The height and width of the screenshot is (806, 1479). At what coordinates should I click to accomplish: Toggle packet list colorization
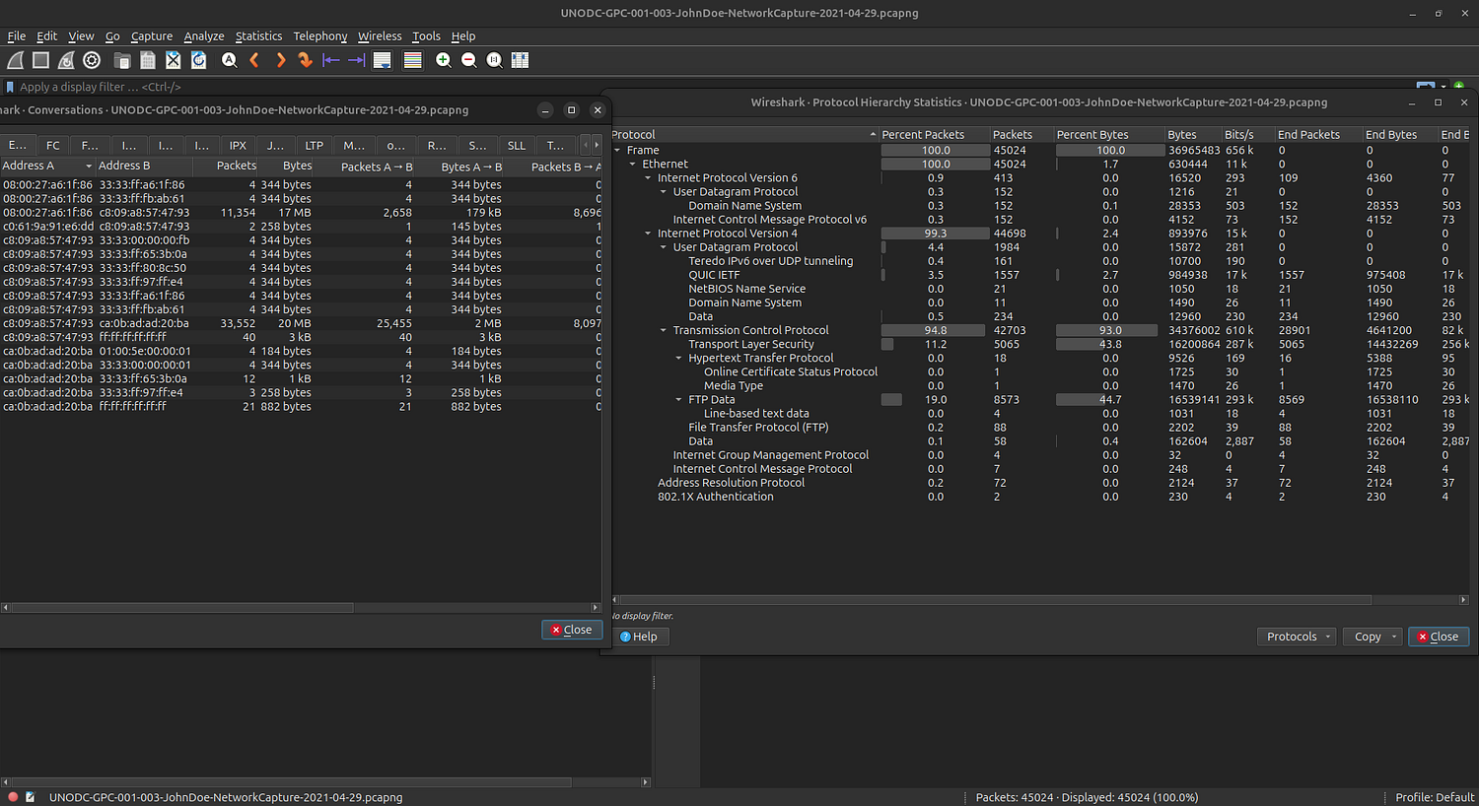point(412,60)
